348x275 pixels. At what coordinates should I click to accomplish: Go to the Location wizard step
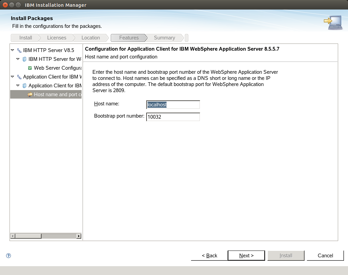pyautogui.click(x=90, y=38)
